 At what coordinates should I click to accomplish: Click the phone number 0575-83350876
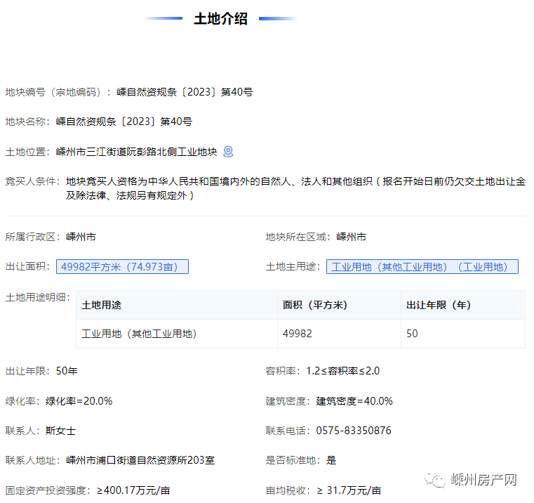click(x=354, y=431)
